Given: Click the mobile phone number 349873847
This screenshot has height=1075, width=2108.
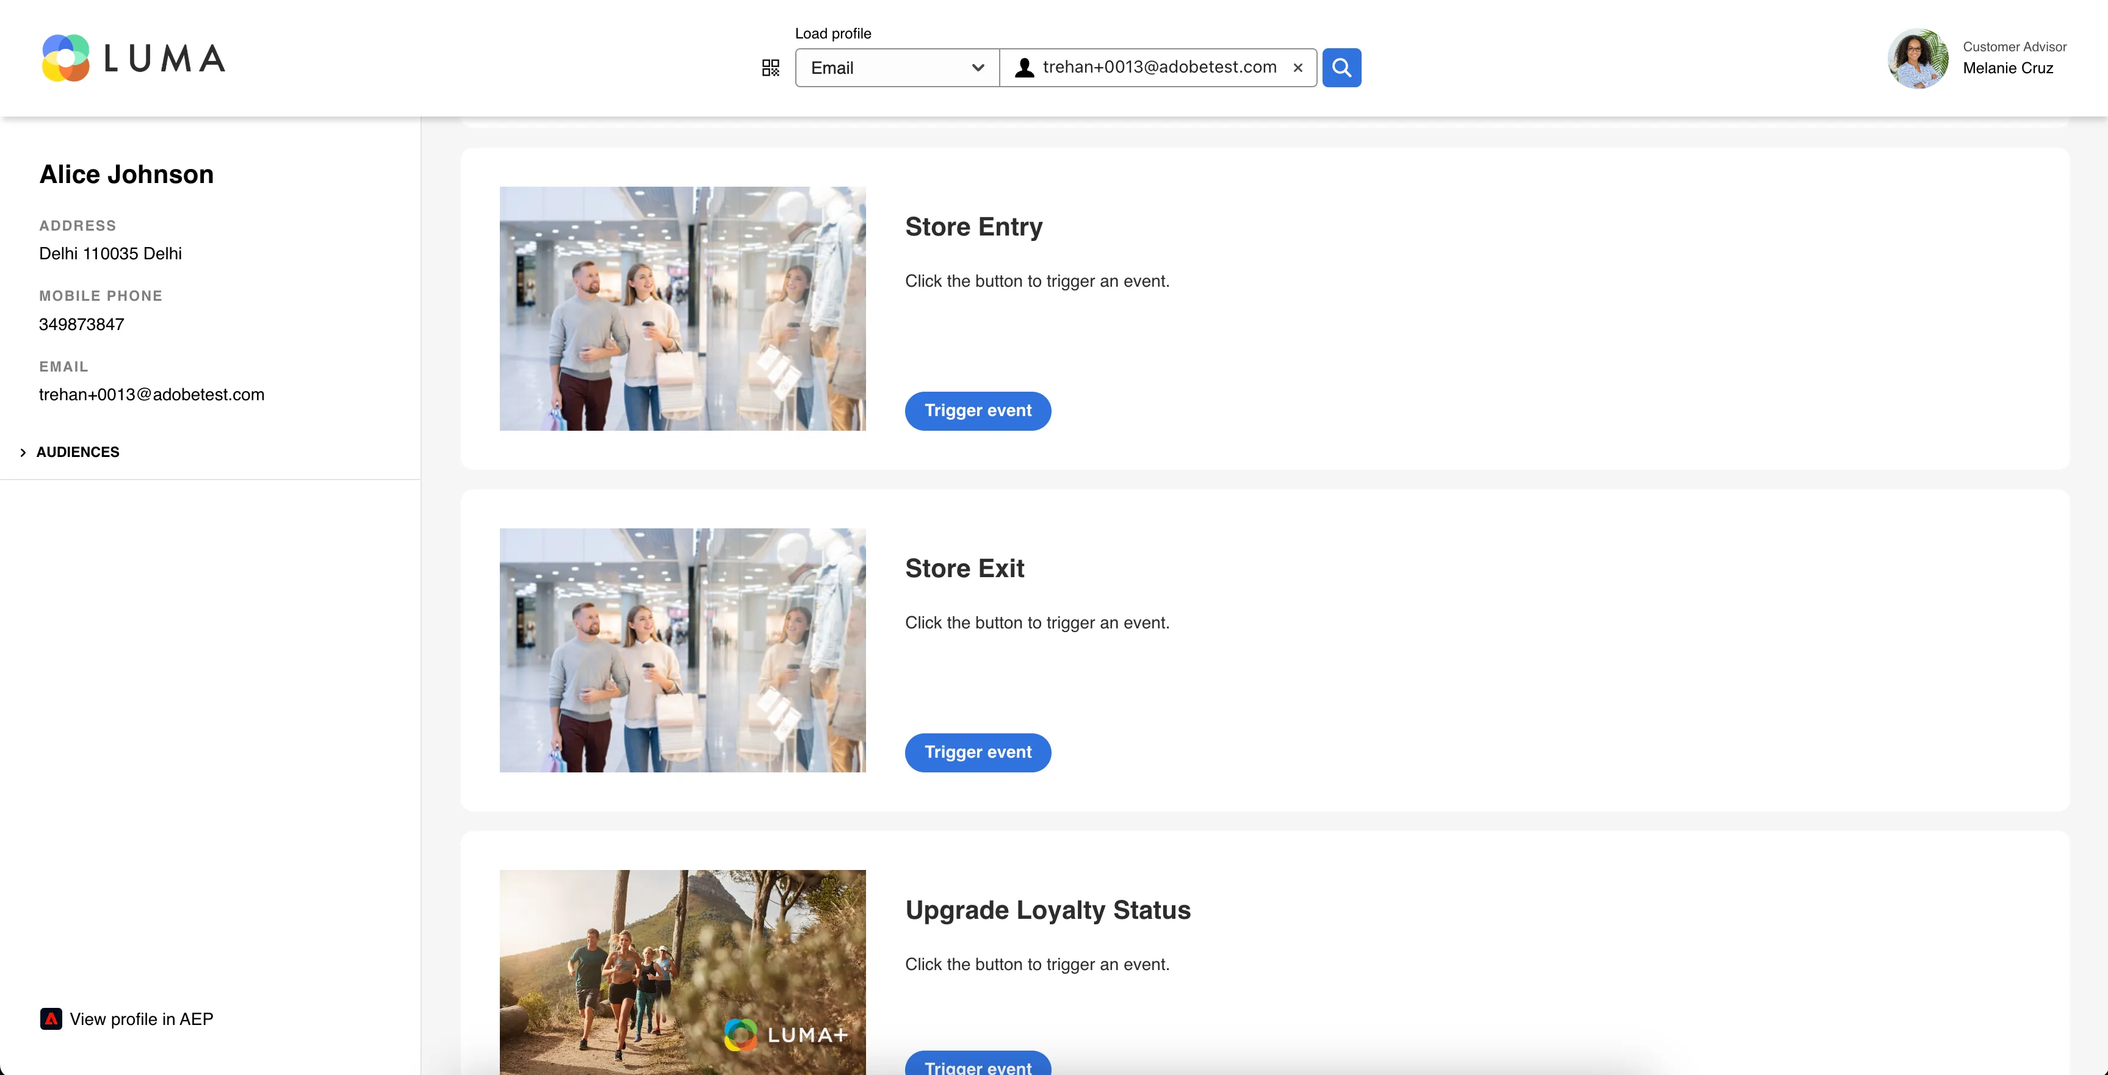Looking at the screenshot, I should pyautogui.click(x=82, y=324).
